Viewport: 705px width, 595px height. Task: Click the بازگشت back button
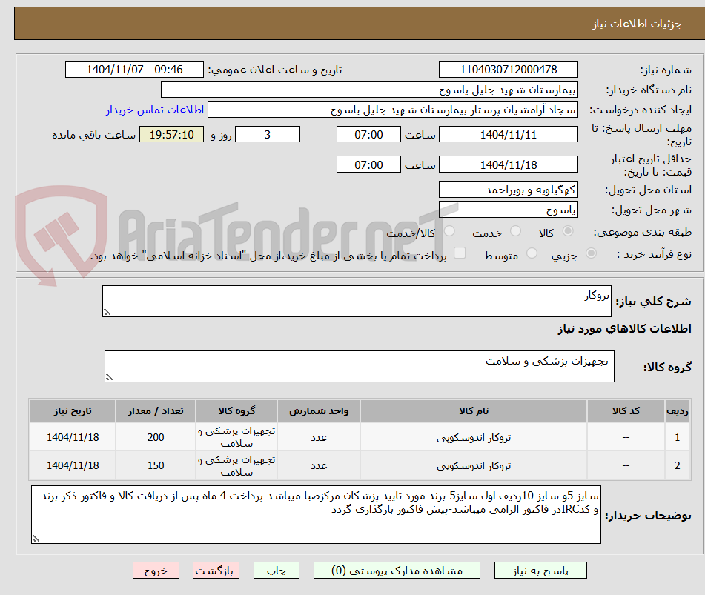(216, 571)
